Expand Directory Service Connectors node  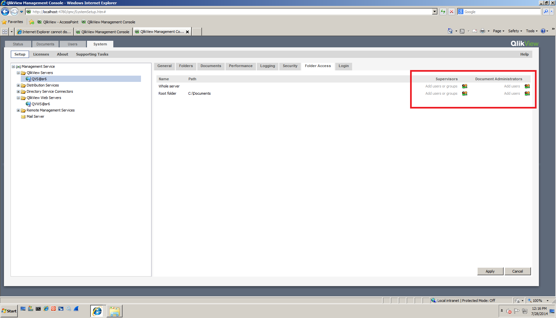18,91
